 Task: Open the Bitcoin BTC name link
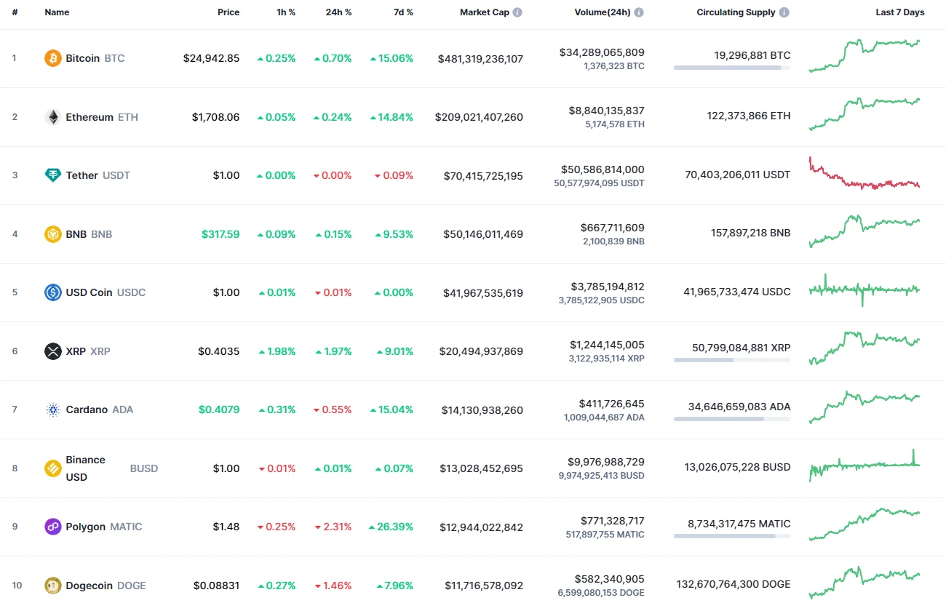pyautogui.click(x=95, y=58)
